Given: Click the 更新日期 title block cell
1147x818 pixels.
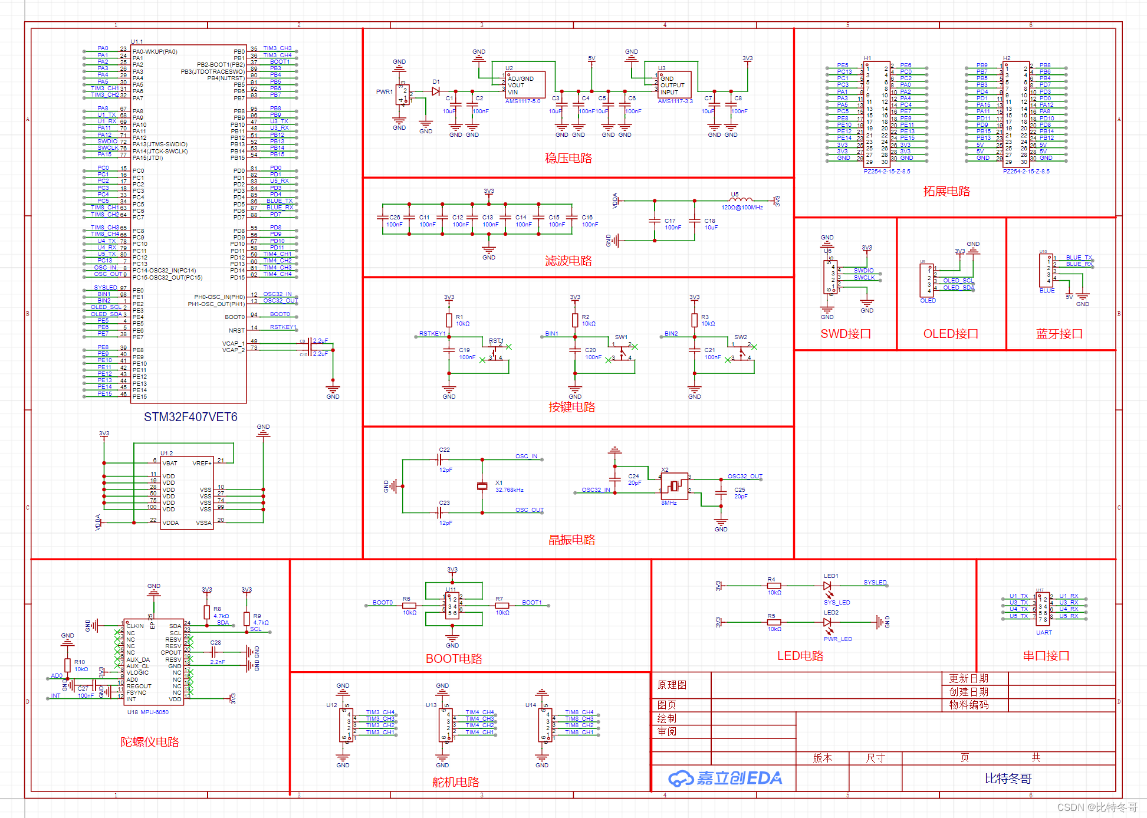Looking at the screenshot, I should [968, 678].
